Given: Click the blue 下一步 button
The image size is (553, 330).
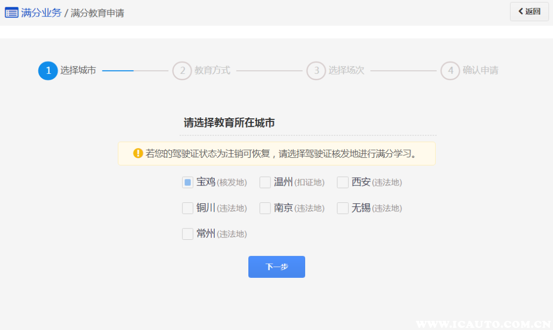Looking at the screenshot, I should coord(276,267).
